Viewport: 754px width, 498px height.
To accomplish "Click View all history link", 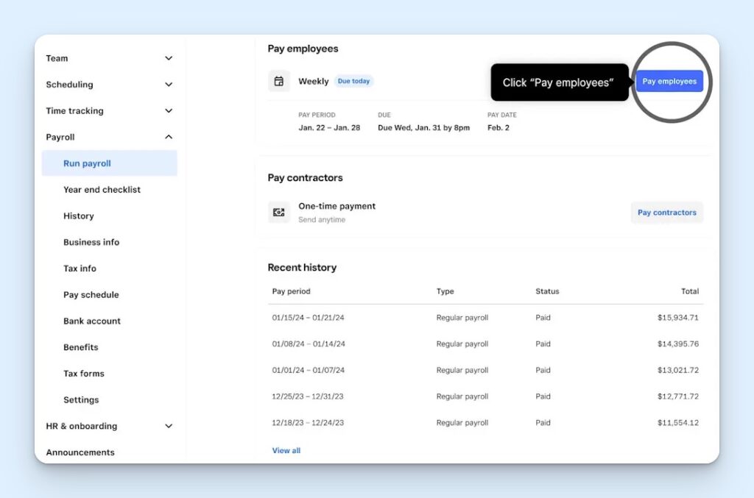I will pyautogui.click(x=286, y=450).
